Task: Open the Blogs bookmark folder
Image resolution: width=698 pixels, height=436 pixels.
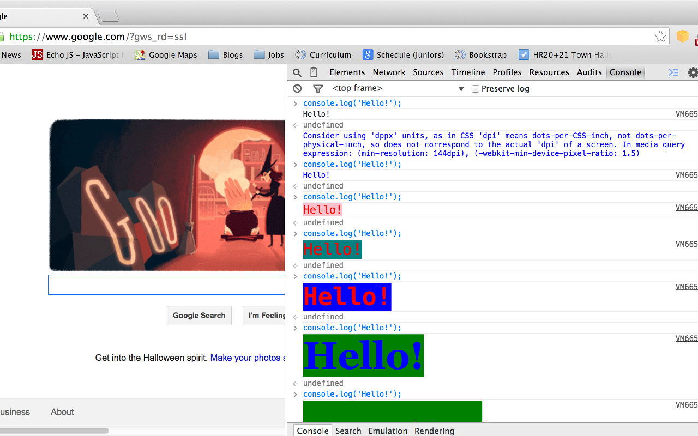Action: coord(226,55)
